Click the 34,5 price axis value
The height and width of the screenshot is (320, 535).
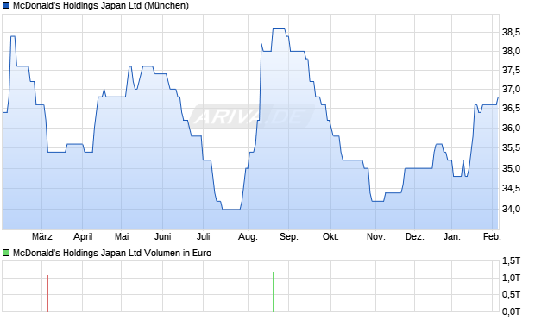(x=511, y=188)
